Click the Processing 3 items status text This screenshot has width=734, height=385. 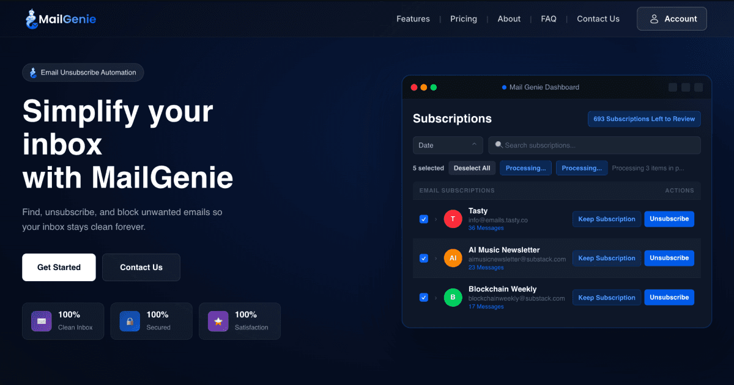coord(648,168)
